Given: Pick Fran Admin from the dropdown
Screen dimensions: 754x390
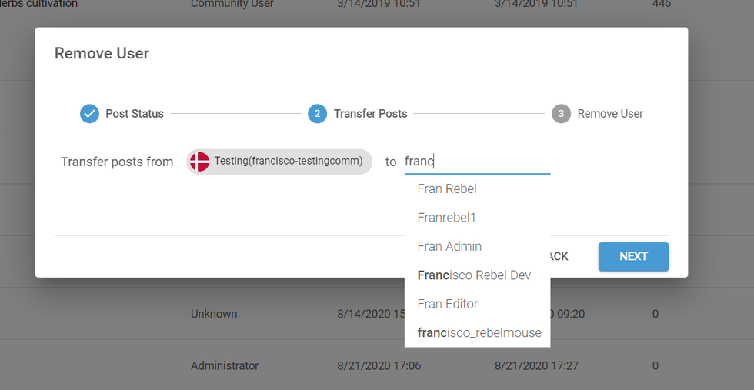Looking at the screenshot, I should pos(449,246).
